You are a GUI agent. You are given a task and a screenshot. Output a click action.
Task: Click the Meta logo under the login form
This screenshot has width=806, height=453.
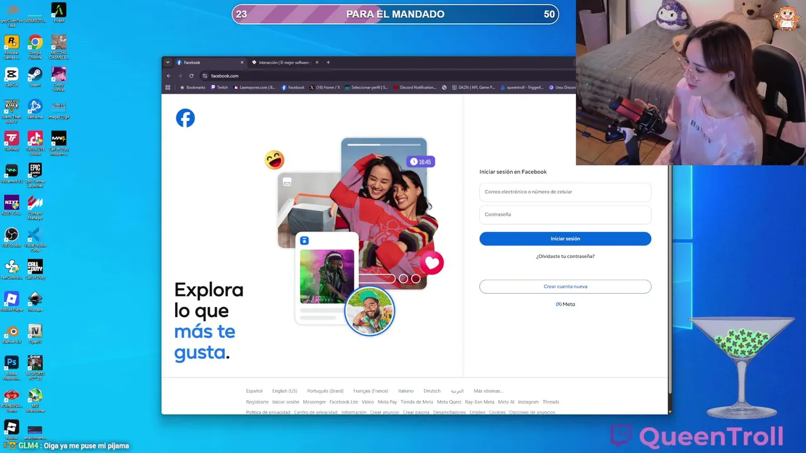pyautogui.click(x=565, y=304)
